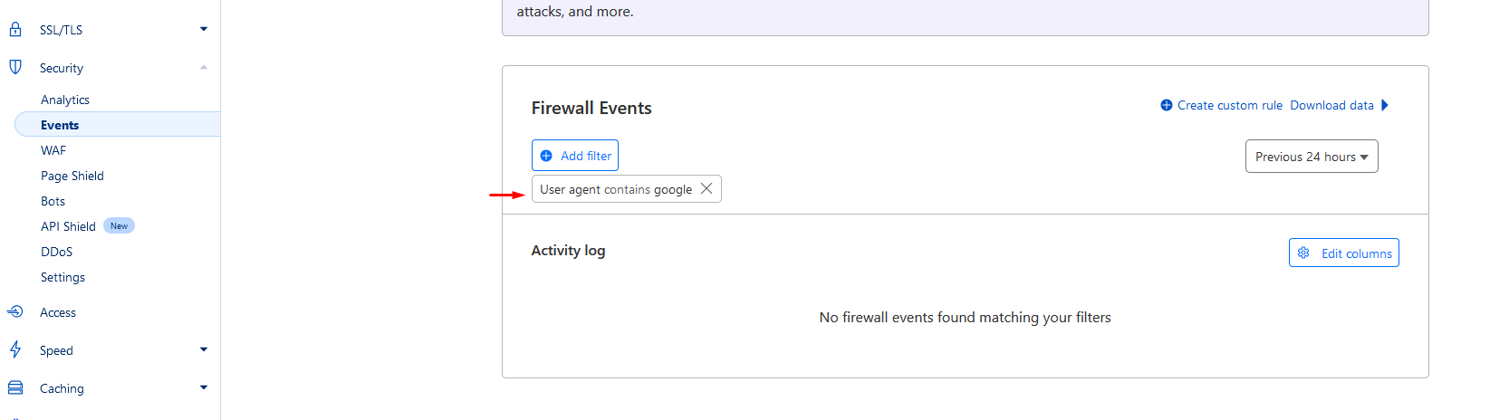
Task: Expand the SSL/TLS sidebar section
Action: click(204, 29)
